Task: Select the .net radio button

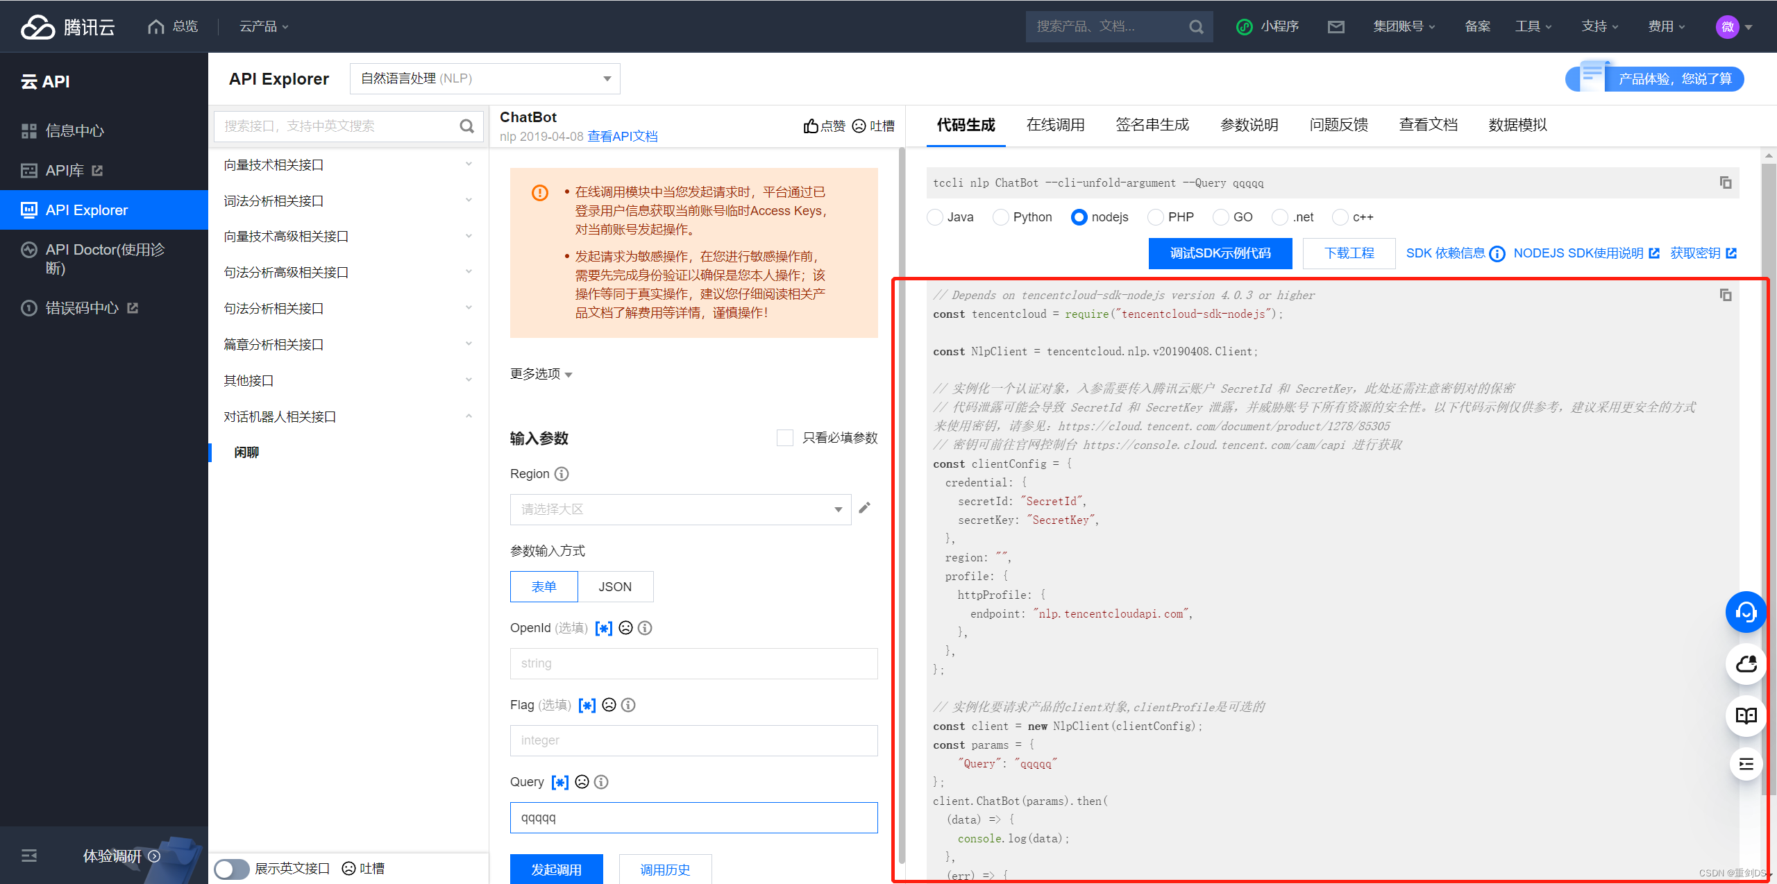Action: 1279,217
